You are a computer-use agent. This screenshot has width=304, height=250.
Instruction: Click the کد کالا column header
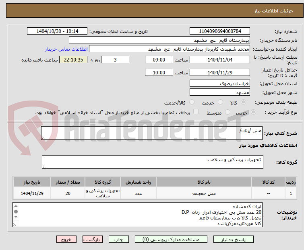coord(268,182)
